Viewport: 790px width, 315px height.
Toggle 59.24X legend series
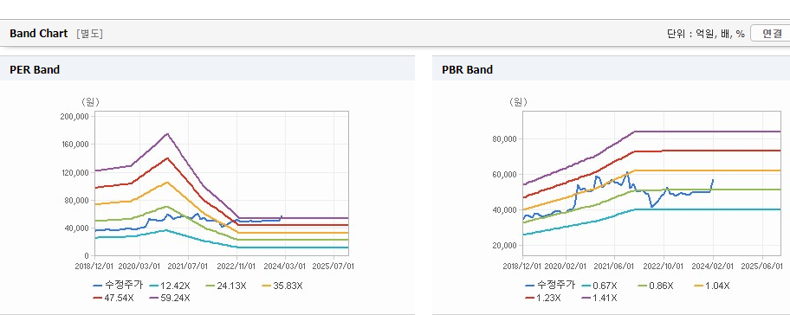pyautogui.click(x=170, y=298)
